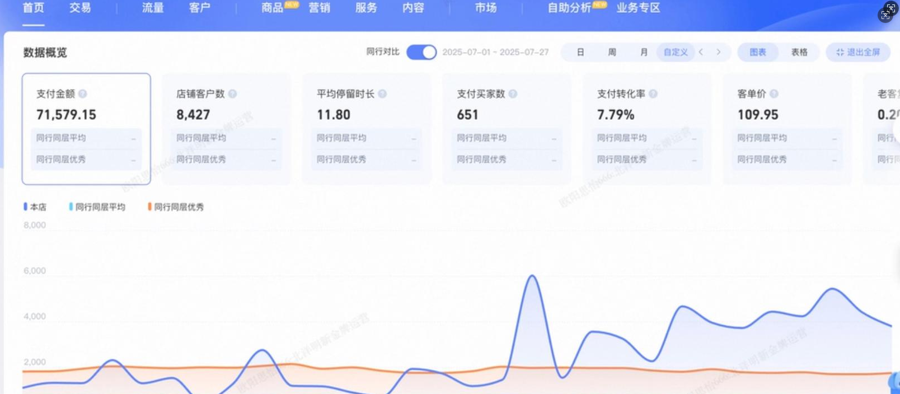Viewport: 900px width, 394px height.
Task: Click info icon next to 平均停留时长
Action: (x=382, y=94)
